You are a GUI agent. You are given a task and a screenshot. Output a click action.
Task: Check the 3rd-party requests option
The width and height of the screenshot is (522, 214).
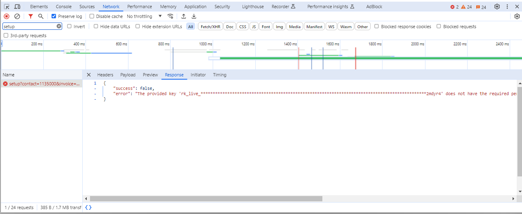point(6,36)
